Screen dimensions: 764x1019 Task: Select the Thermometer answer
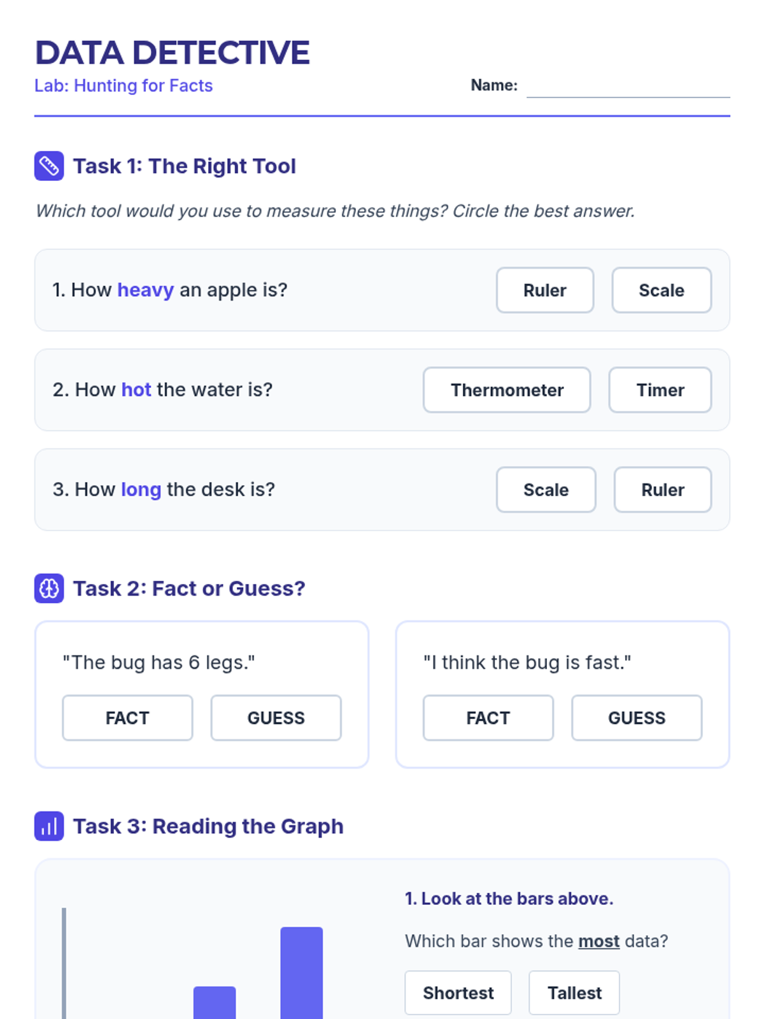point(507,390)
